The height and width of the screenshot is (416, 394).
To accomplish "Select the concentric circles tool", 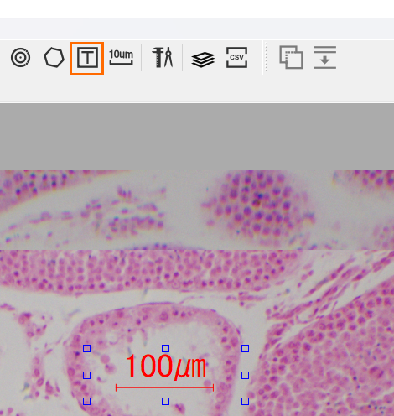I will [20, 58].
